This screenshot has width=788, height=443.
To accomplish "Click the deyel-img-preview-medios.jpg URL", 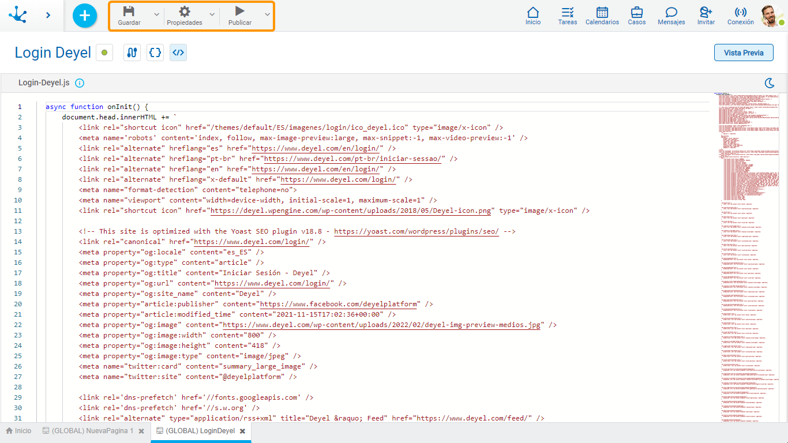I will coord(381,325).
